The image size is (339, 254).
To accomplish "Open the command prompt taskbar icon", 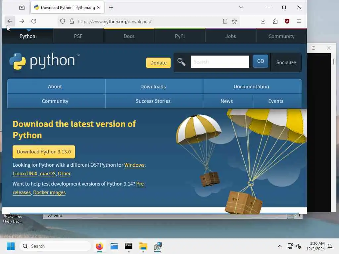I will click(x=128, y=246).
